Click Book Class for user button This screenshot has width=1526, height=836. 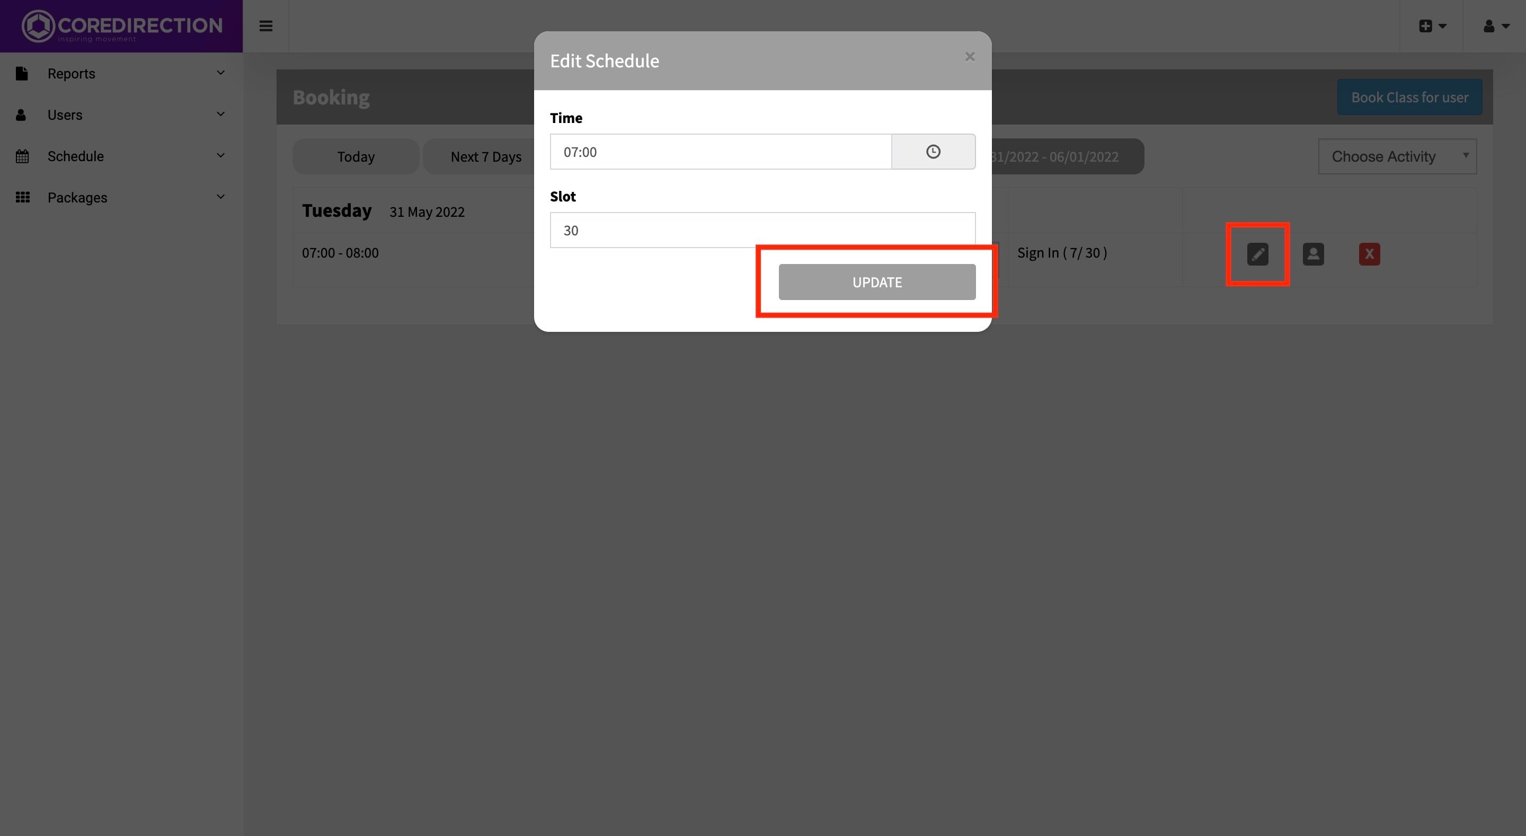click(x=1409, y=97)
